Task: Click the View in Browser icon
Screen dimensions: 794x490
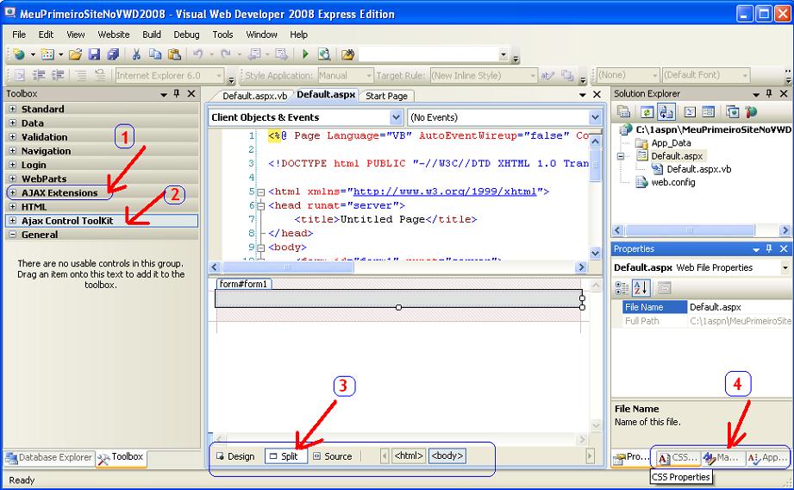Action: point(324,54)
